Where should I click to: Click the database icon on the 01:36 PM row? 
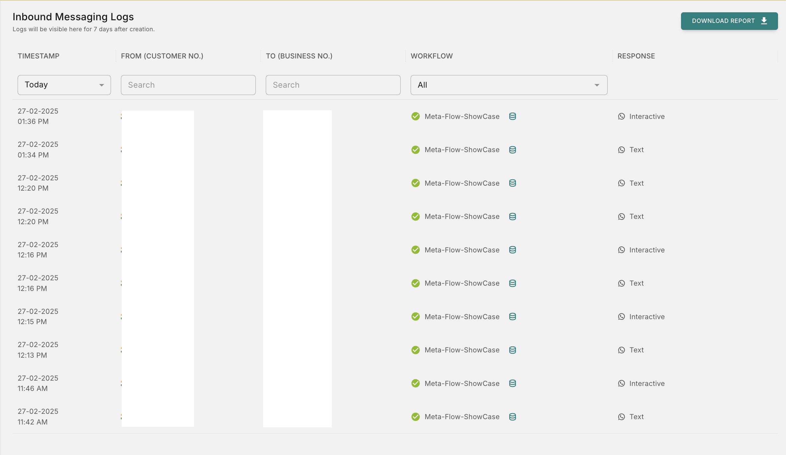512,116
